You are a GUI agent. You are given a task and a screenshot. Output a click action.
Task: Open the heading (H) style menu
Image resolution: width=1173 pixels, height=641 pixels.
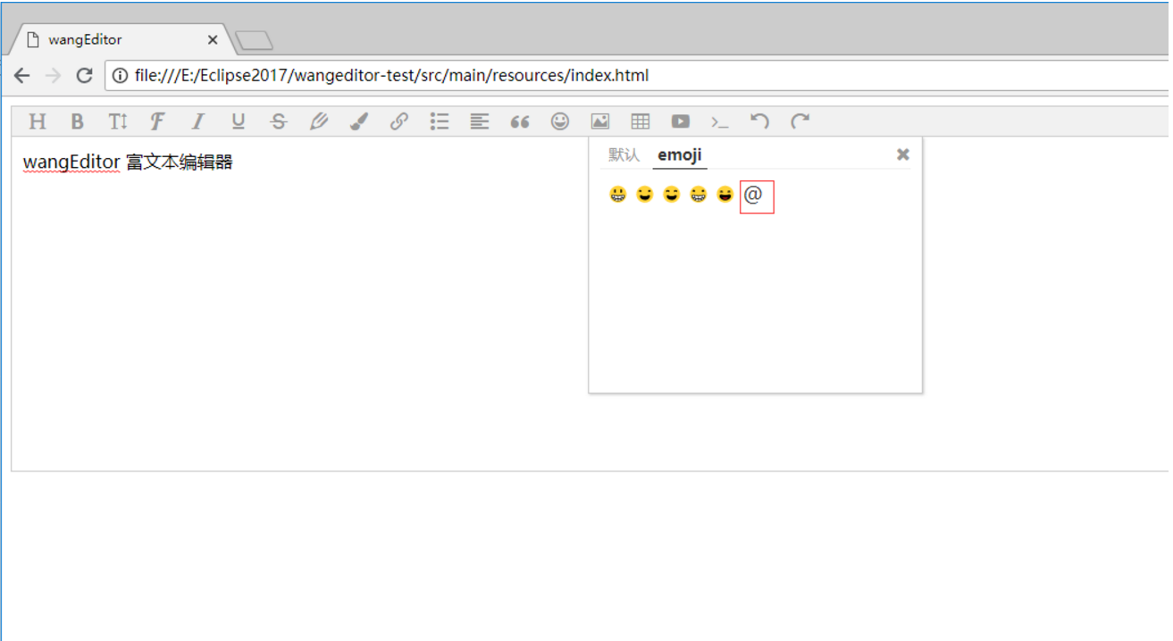pyautogui.click(x=38, y=121)
